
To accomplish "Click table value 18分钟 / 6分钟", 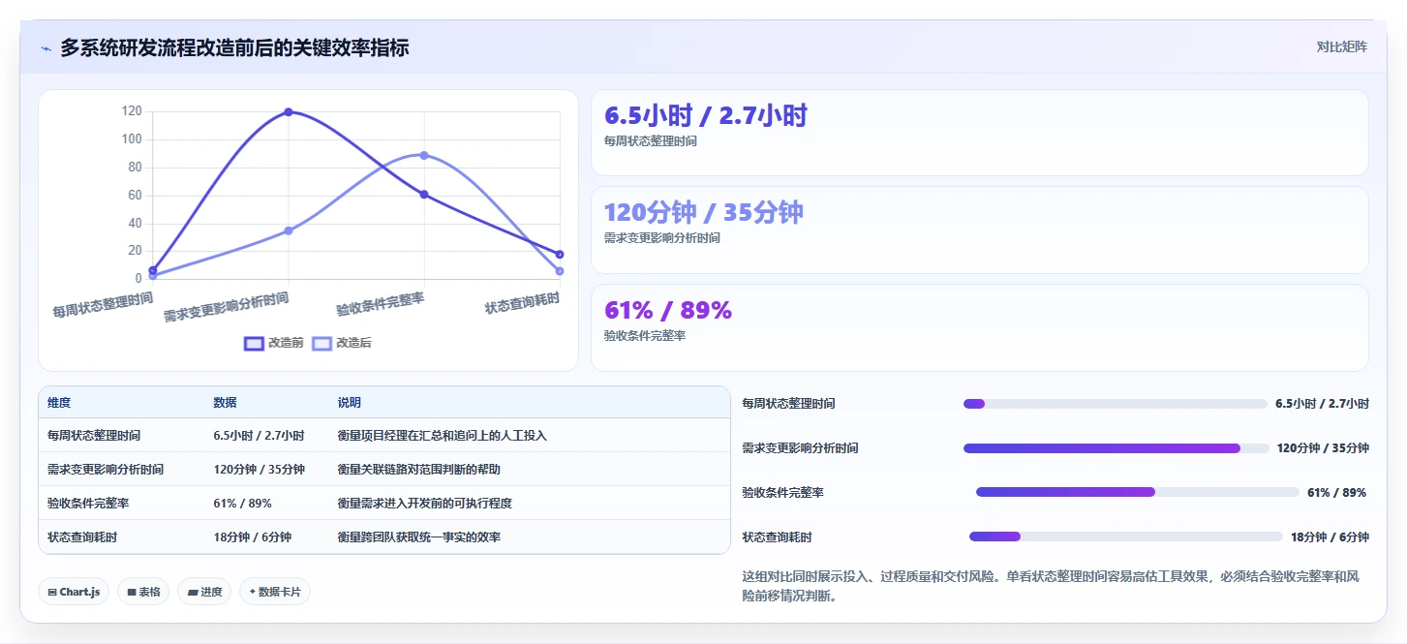I will click(x=253, y=537).
